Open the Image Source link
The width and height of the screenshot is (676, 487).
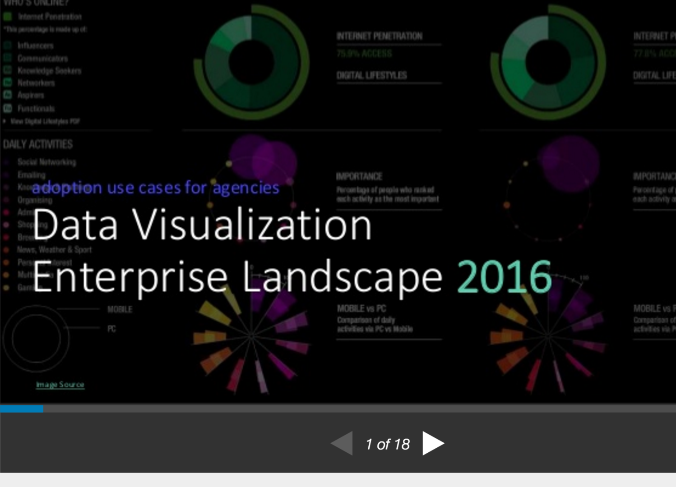tap(60, 384)
